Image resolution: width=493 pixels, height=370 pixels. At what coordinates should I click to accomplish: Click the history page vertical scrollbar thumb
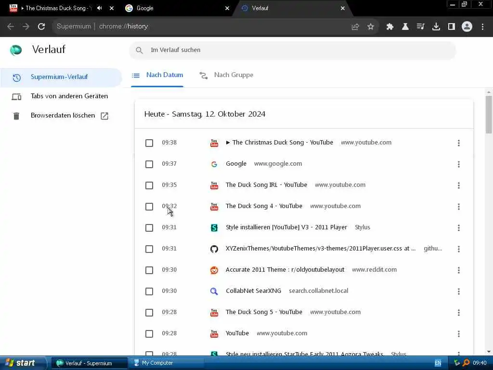coord(489,115)
